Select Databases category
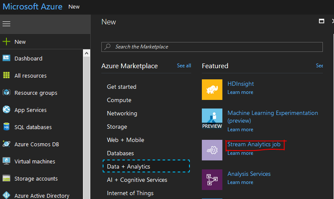The width and height of the screenshot is (334, 199). (x=120, y=153)
